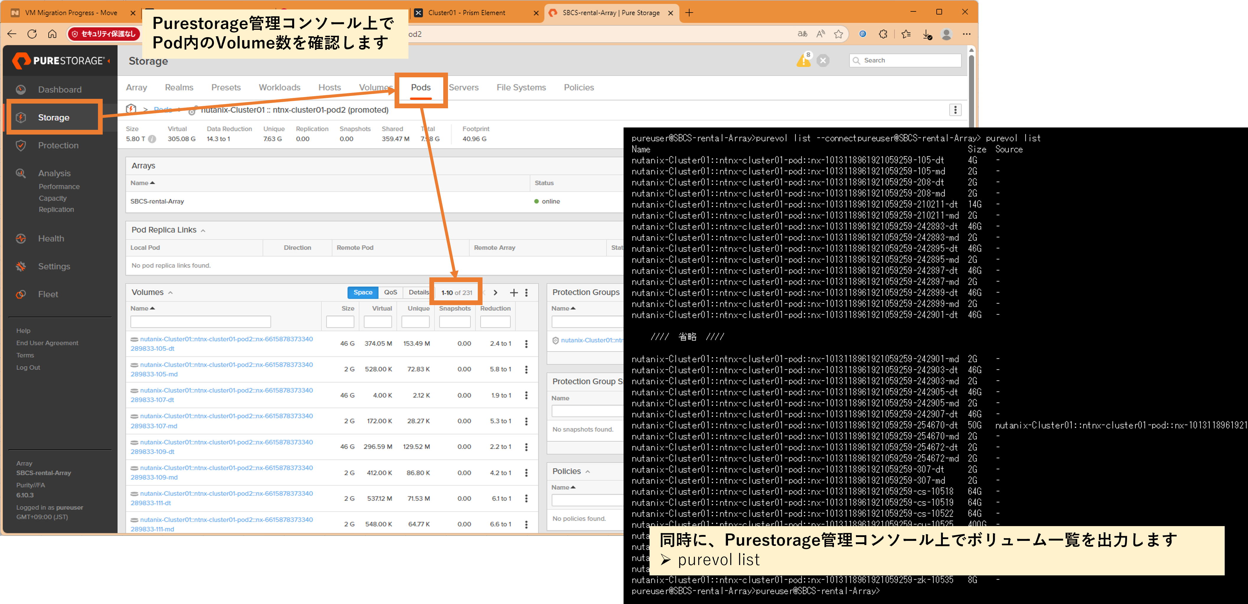Screen dimensions: 1248x604
Task: Go to next page of volumes
Action: click(x=495, y=292)
